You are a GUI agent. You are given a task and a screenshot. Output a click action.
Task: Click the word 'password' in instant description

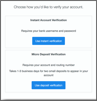click(x=70, y=31)
